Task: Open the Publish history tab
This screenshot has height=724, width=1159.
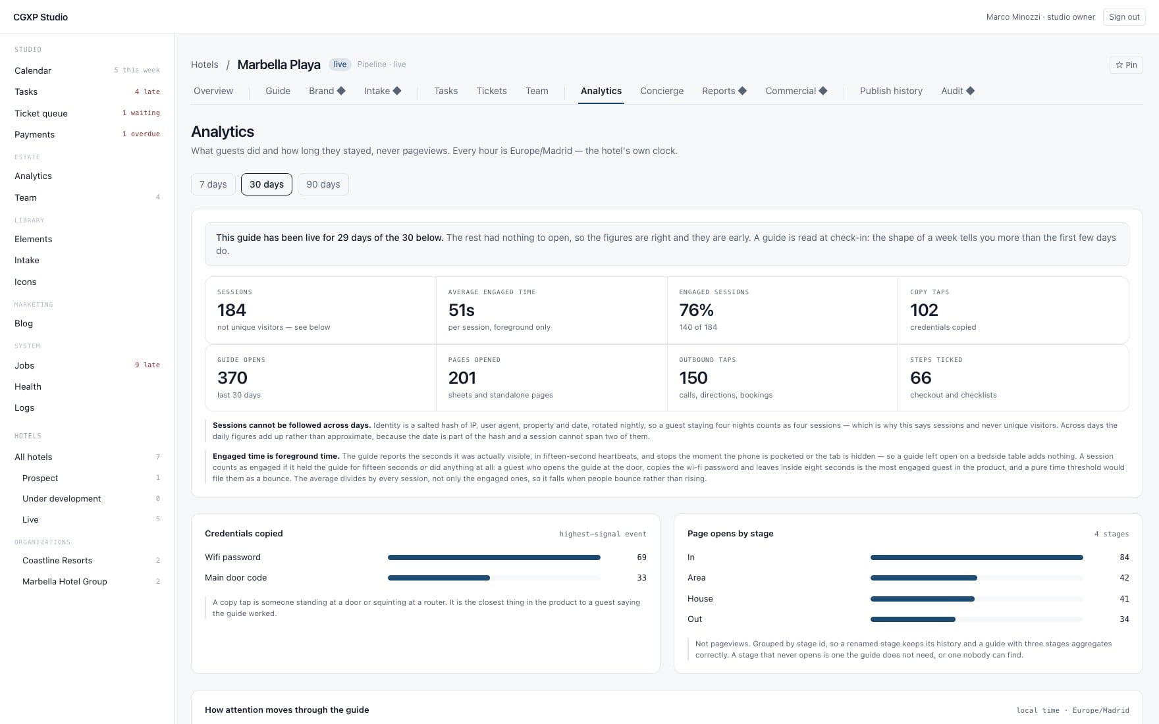Action: (891, 91)
